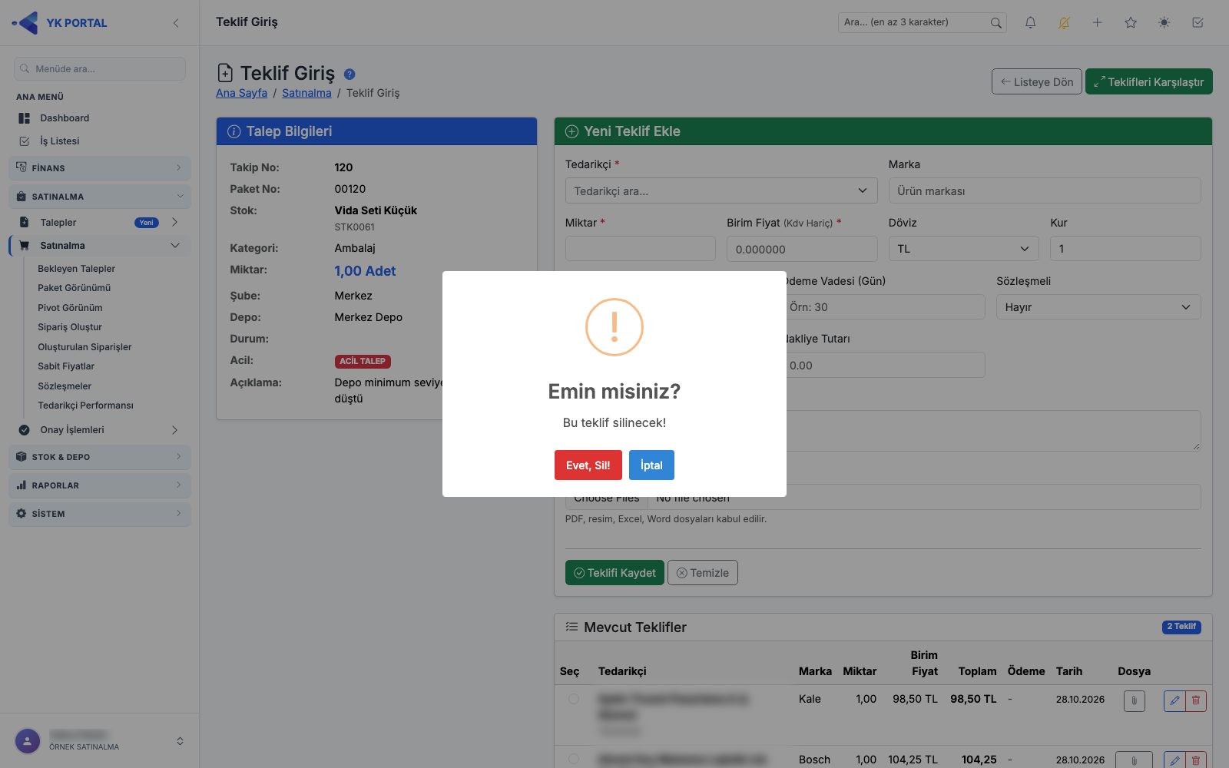1229x768 pixels.
Task: Open attachment icon for Bosch offer
Action: coord(1134,760)
